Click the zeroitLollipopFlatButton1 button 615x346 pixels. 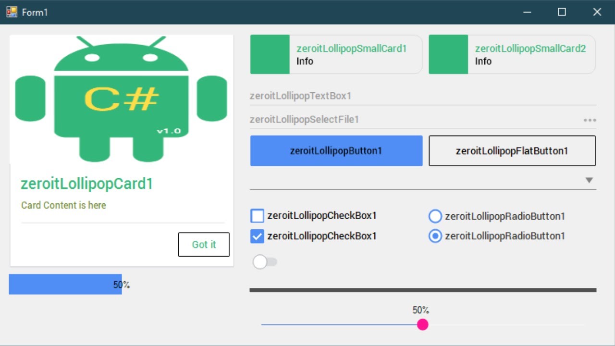click(x=512, y=151)
